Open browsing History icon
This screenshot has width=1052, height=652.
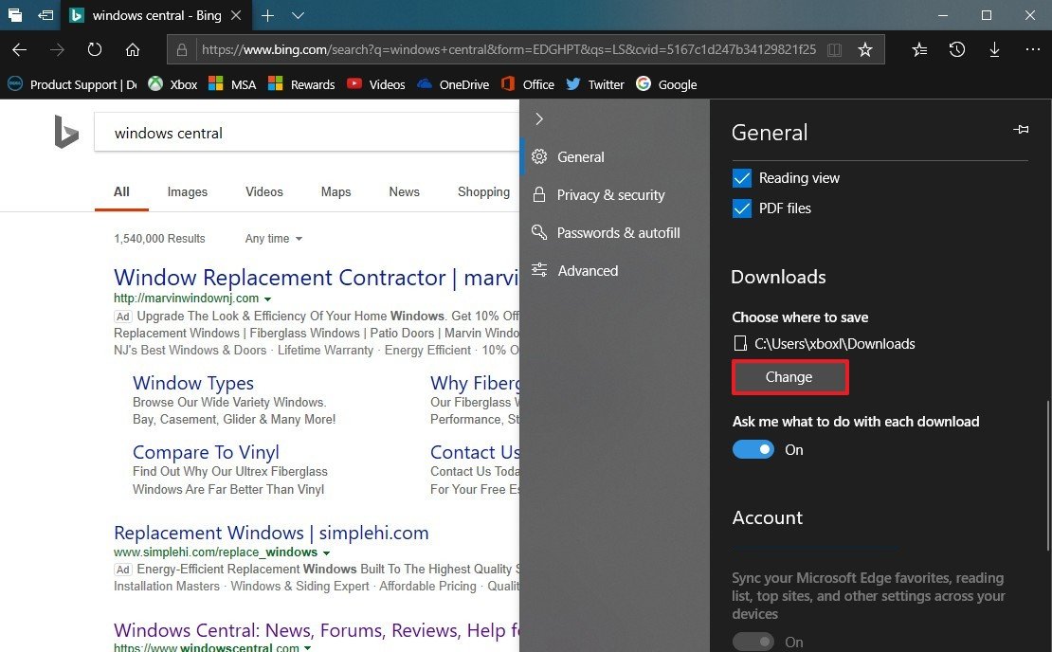[957, 49]
